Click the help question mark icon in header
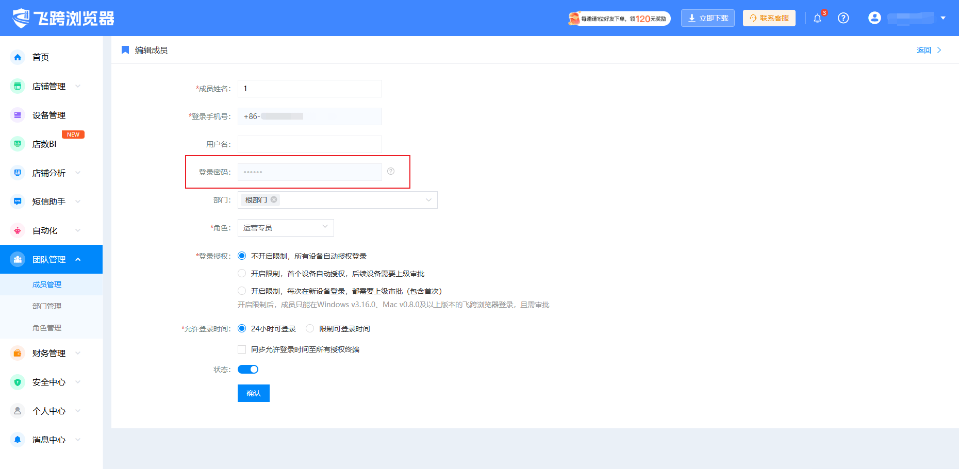Viewport: 959px width, 469px height. (x=844, y=18)
